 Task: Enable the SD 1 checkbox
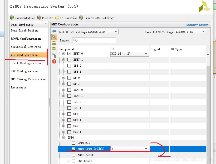coord(69,84)
